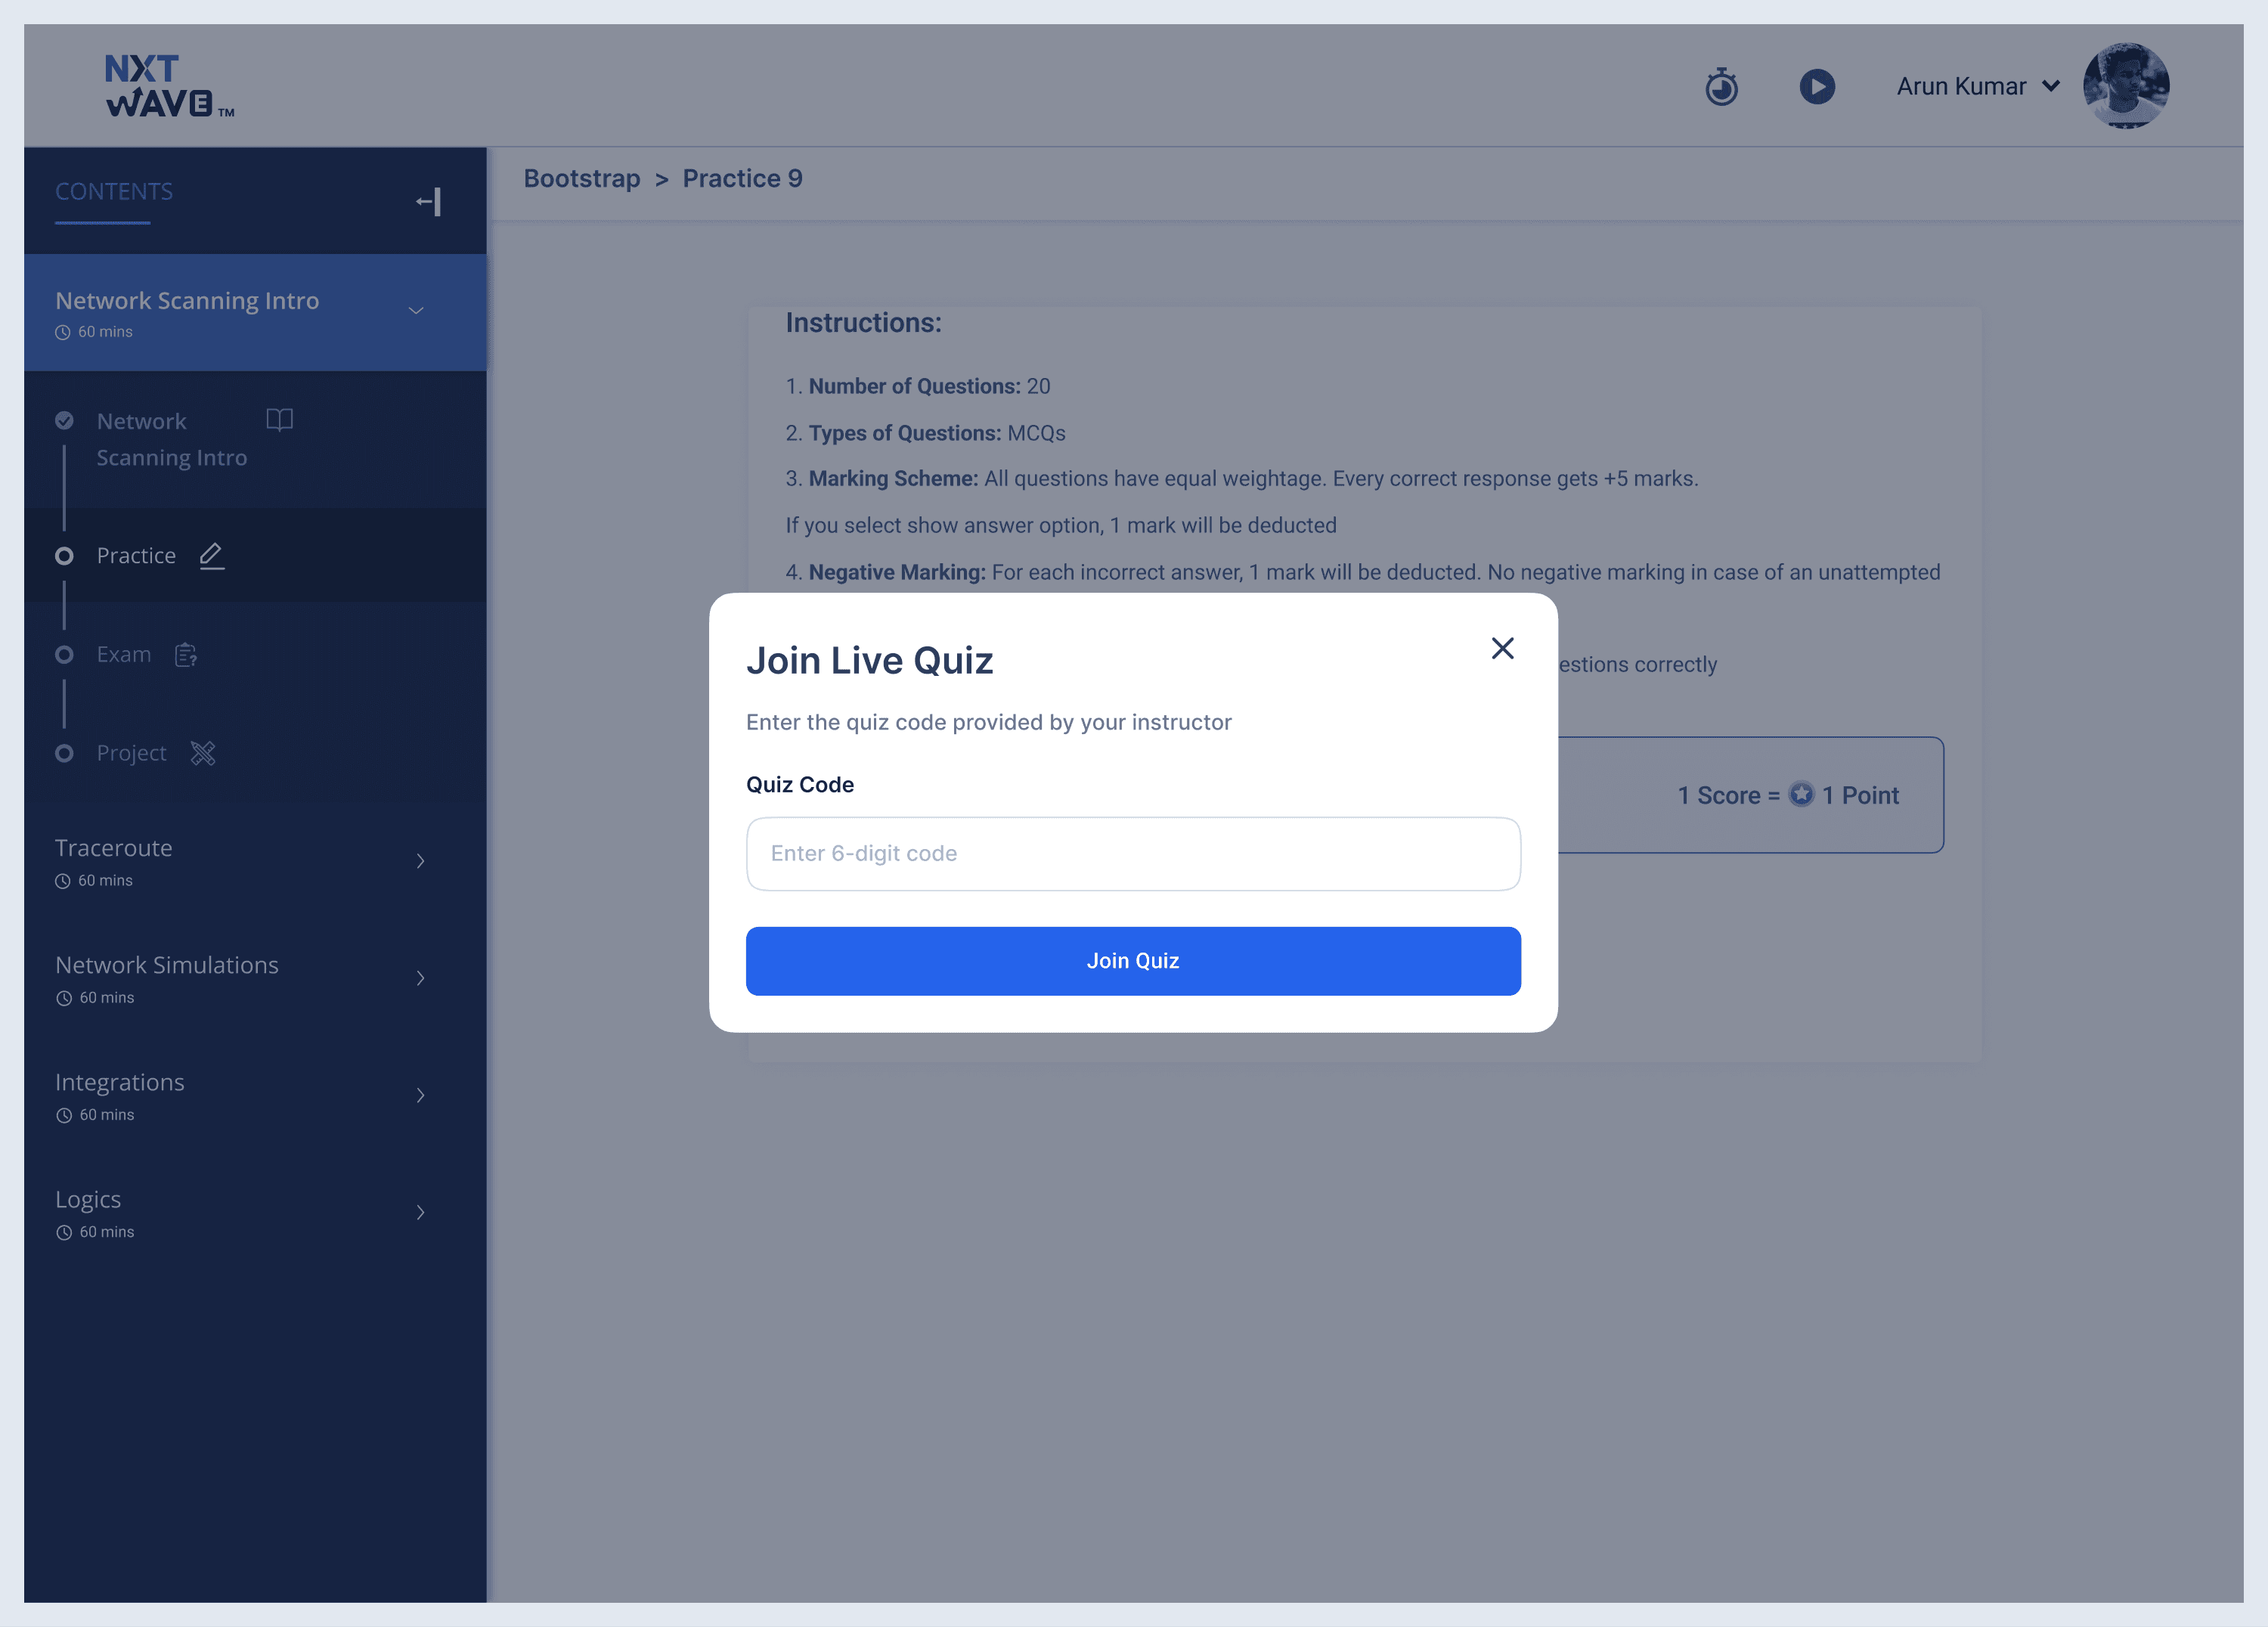Expand the Traceroute section

[420, 861]
